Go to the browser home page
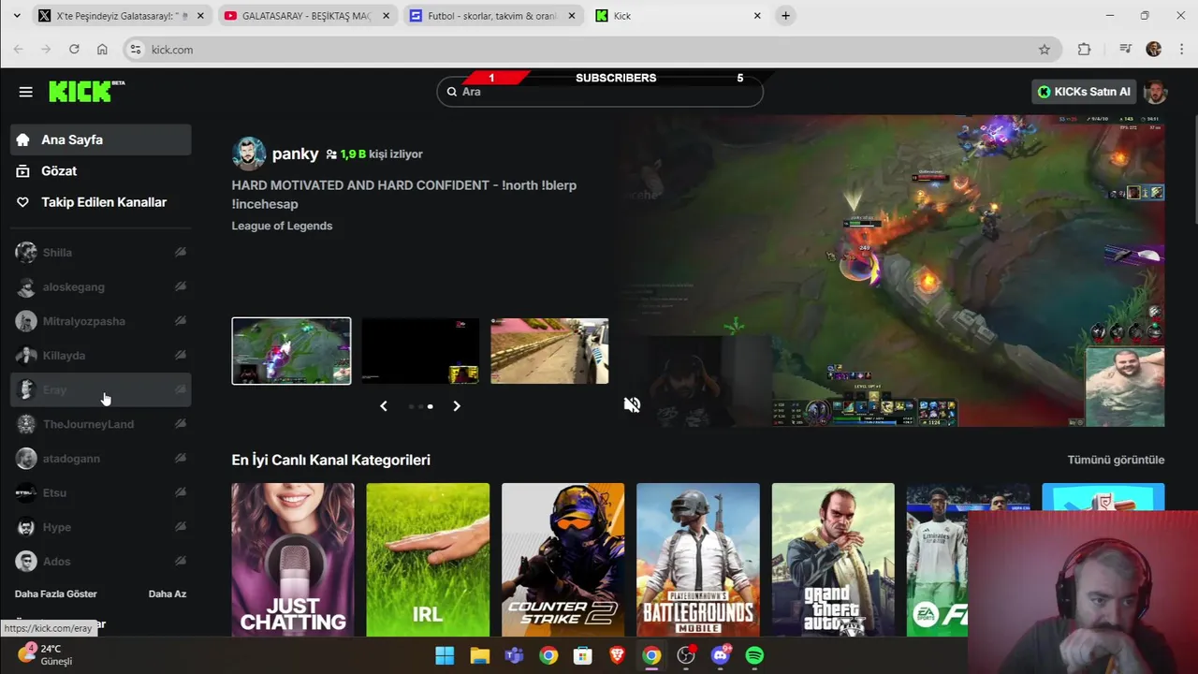 (102, 50)
